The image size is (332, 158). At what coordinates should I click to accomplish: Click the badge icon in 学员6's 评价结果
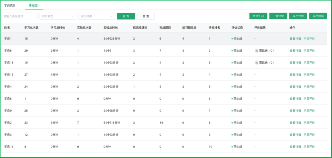256,51
